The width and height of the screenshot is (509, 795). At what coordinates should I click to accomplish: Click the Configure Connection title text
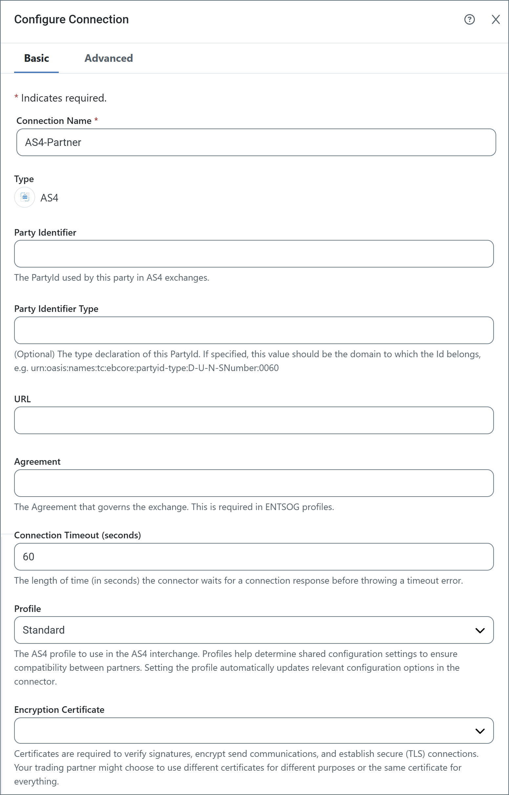point(72,19)
